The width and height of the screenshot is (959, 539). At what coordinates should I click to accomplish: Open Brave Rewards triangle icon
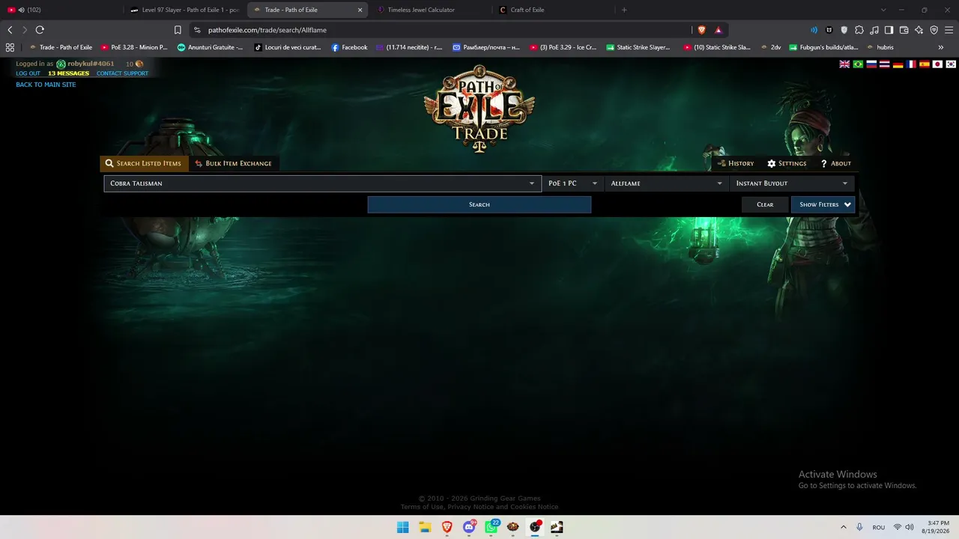tap(718, 30)
